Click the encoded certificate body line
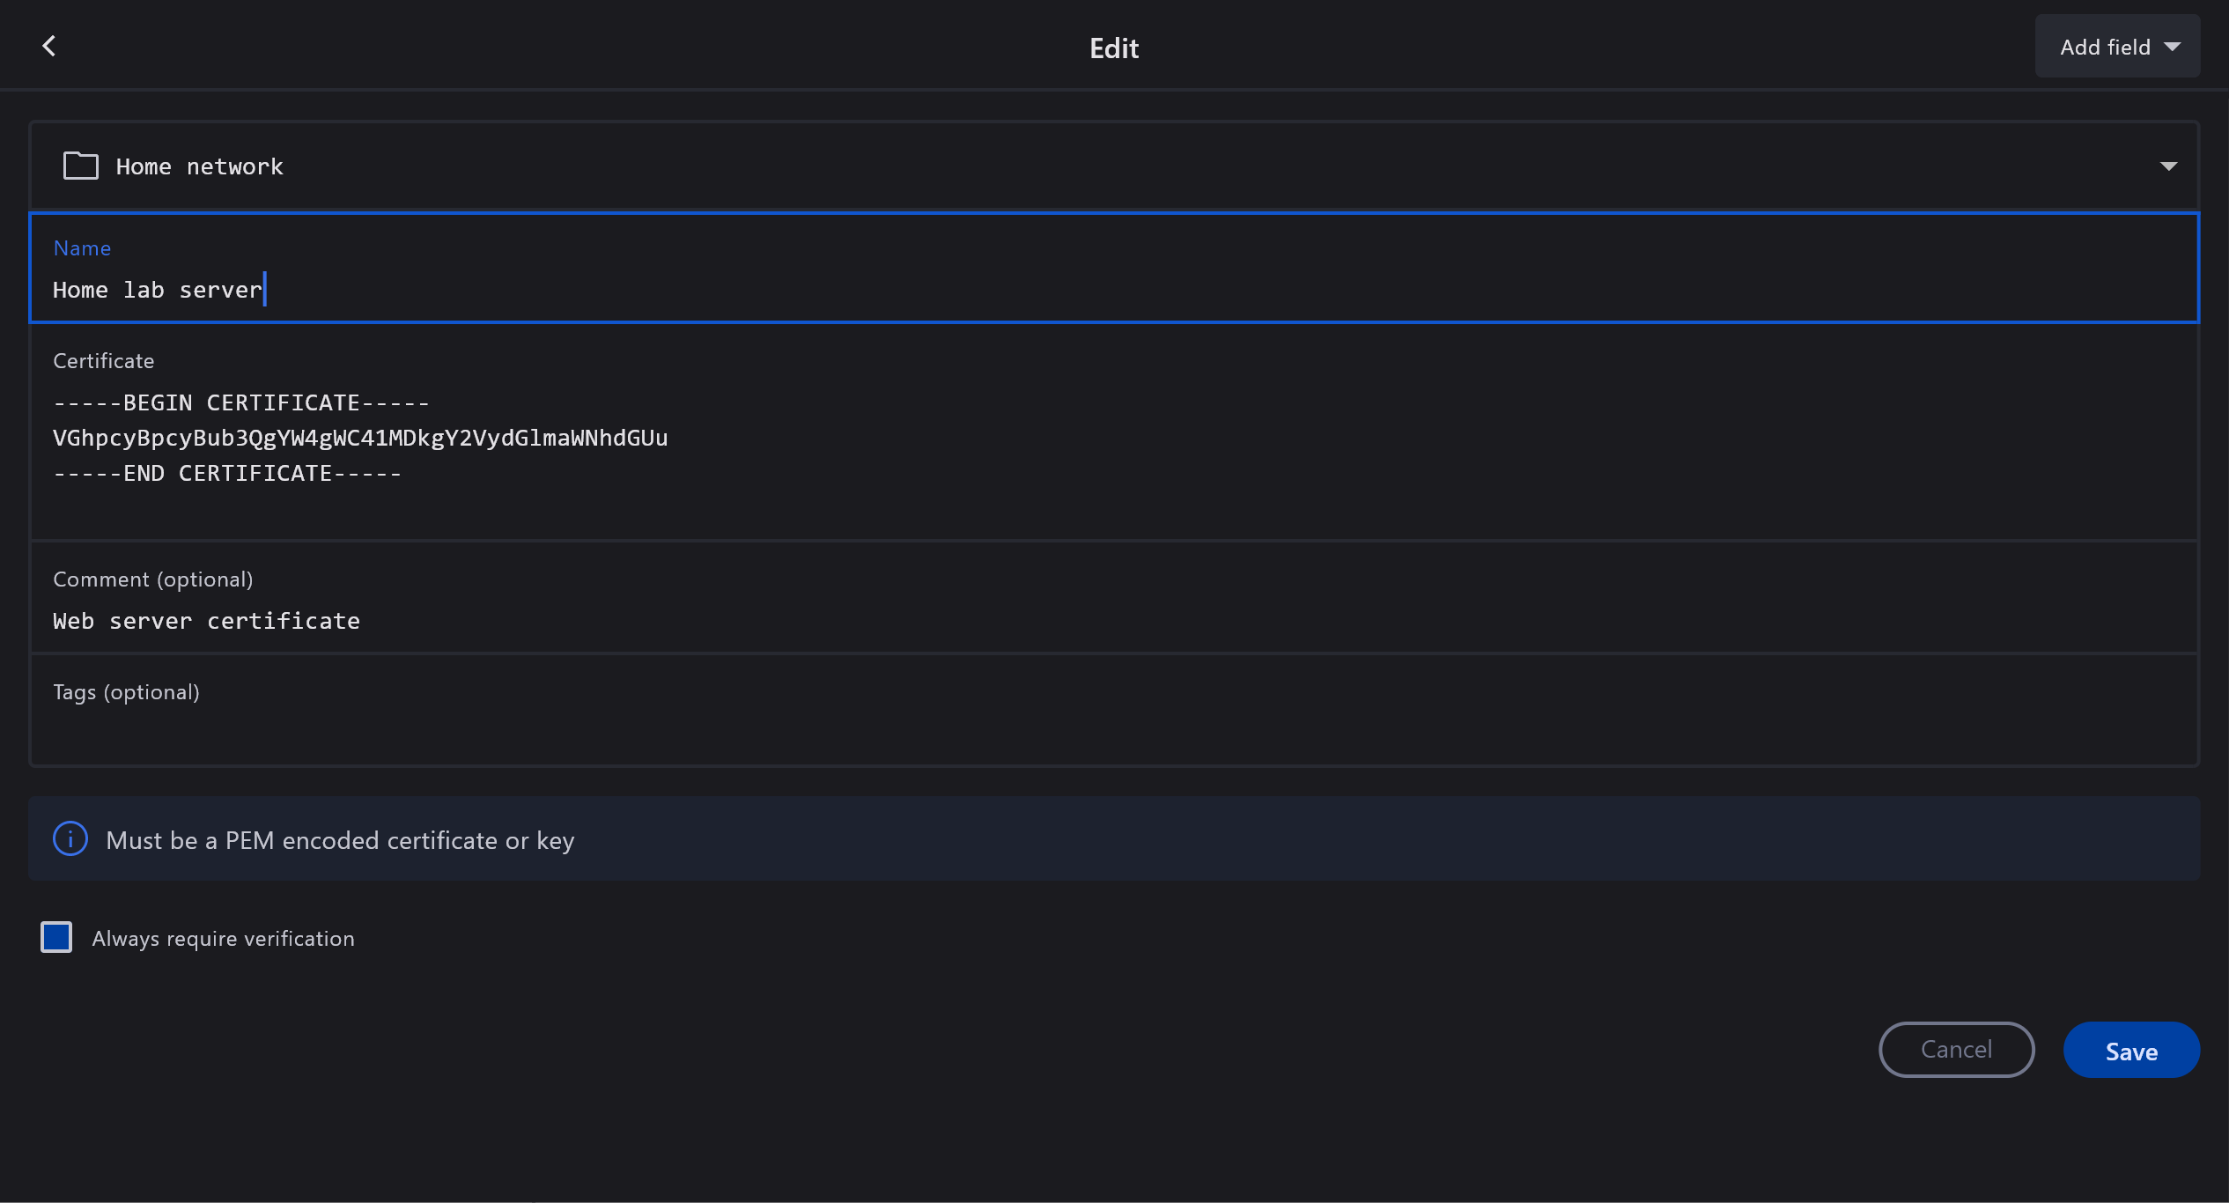The height and width of the screenshot is (1203, 2229). click(x=360, y=439)
